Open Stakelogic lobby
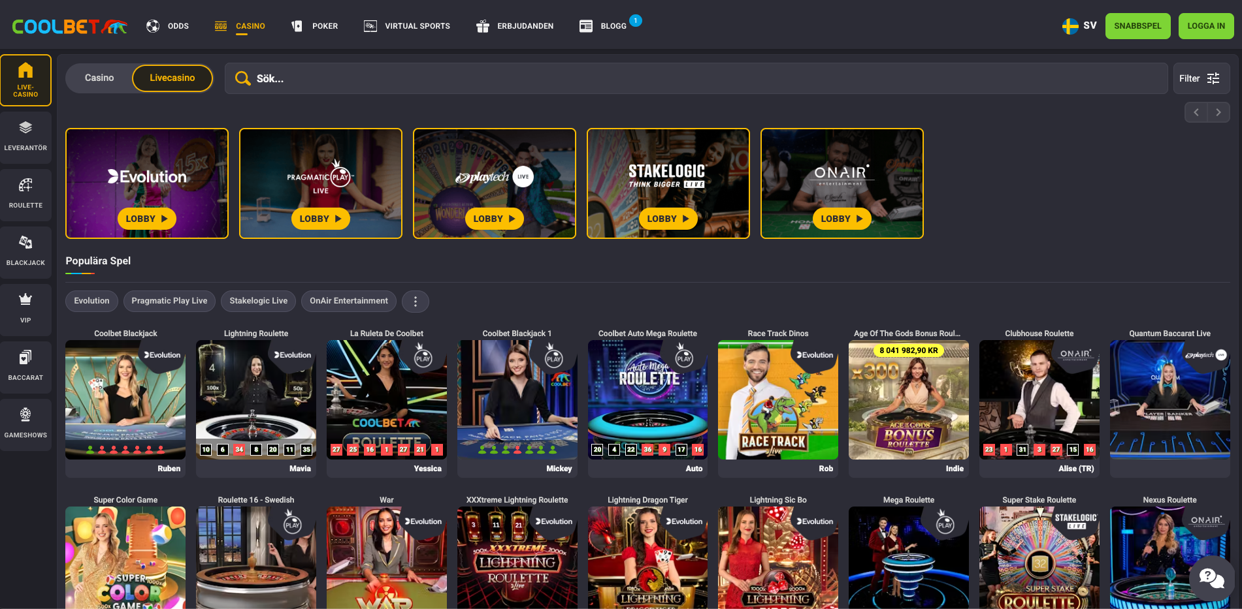1242x609 pixels. click(x=668, y=219)
